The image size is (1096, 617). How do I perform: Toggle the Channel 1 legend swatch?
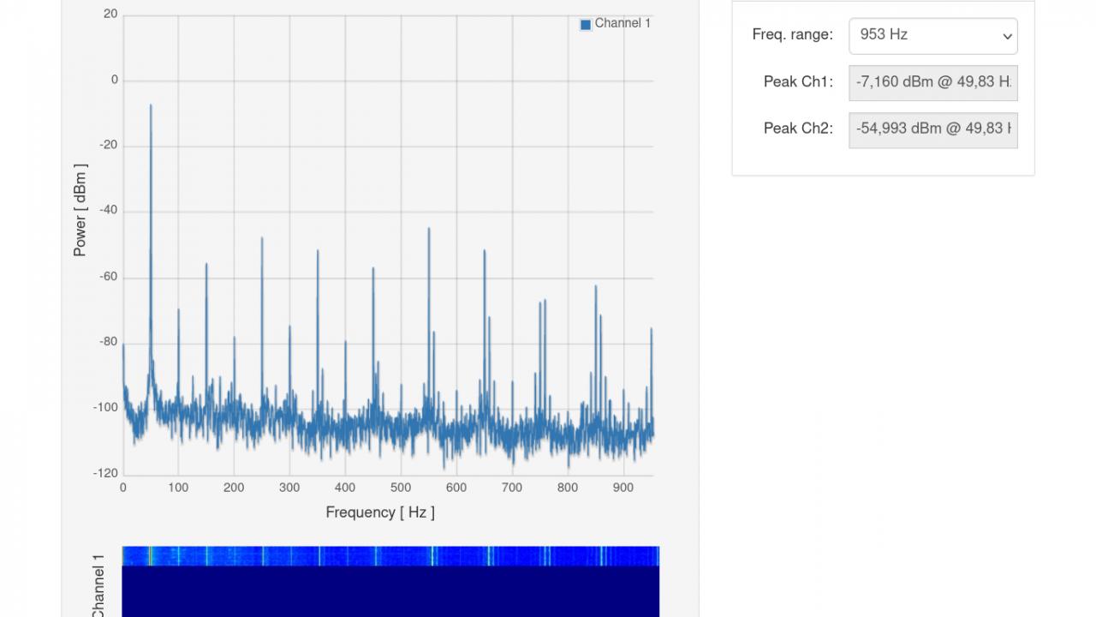tap(586, 24)
